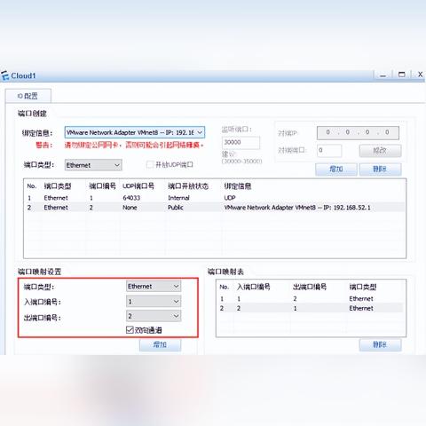Select port row 1 with UDP 64033
The image size is (426, 426).
(x=215, y=198)
